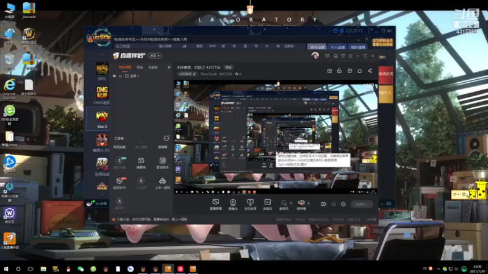The height and width of the screenshot is (274, 488).
Task: Click the taskbar clock showing 22:00
Action: pyautogui.click(x=478, y=269)
